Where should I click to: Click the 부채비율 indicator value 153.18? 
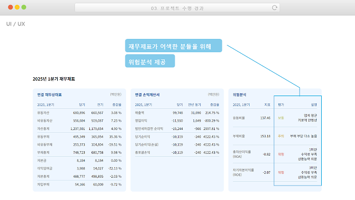[x=265, y=136]
